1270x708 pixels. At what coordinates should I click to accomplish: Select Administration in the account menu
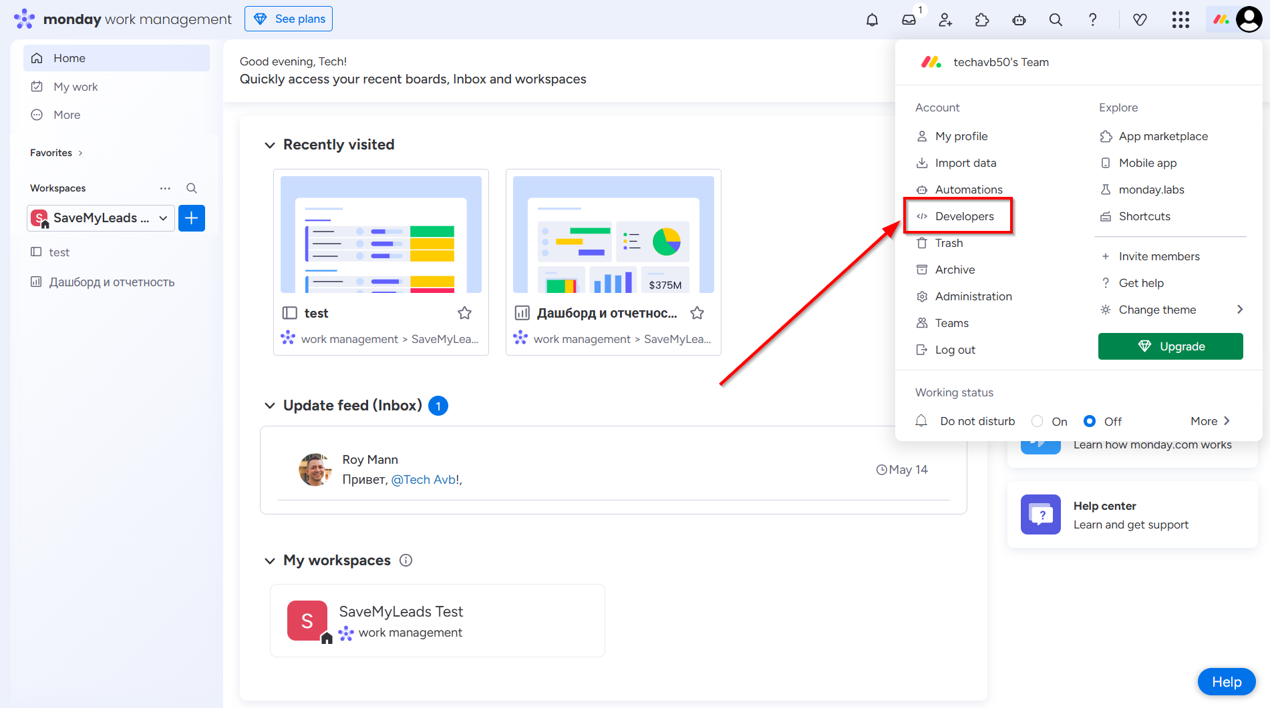[973, 296]
